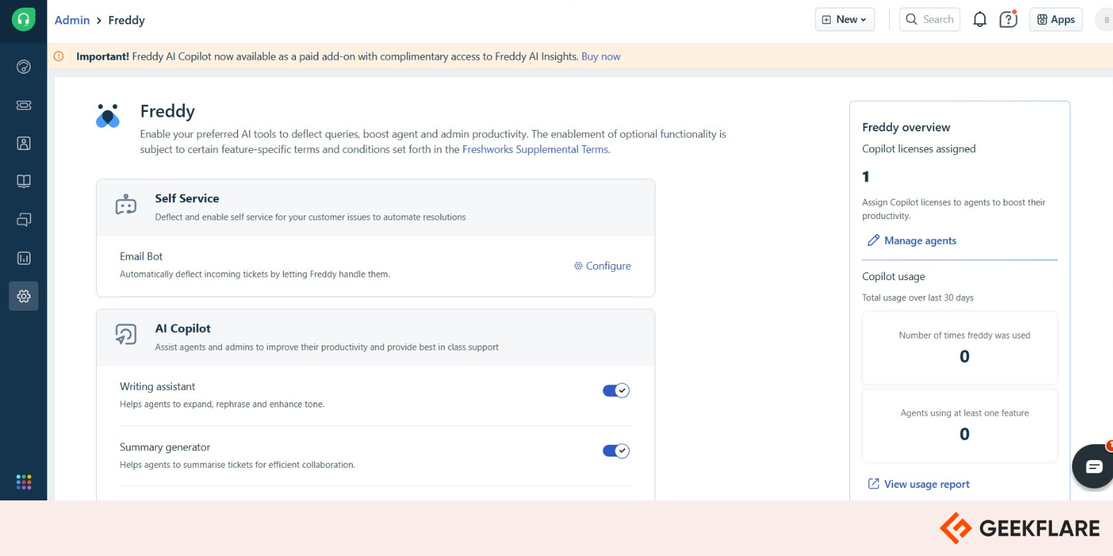Viewport: 1113px width, 556px height.
Task: Click the Freshdesk headset logo
Action: pyautogui.click(x=24, y=19)
